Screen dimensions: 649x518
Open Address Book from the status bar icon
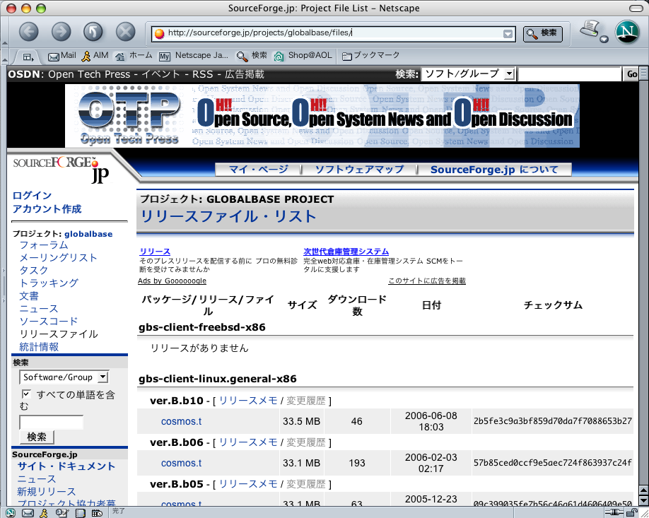pyautogui.click(x=81, y=513)
